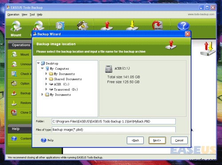Expand the bottom My Documents node under Desktop
Viewport: 222px width, 165px height.
pyautogui.click(x=42, y=94)
